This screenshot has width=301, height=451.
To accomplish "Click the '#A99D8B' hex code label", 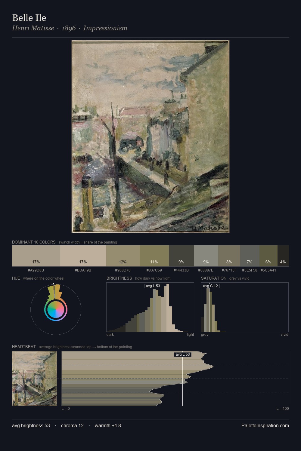I will coord(36,270).
